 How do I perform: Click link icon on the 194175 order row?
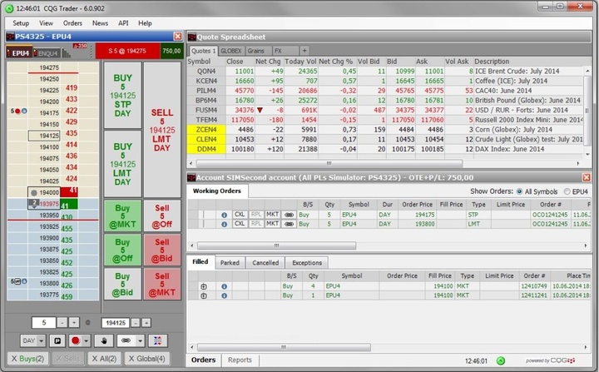tap(290, 215)
